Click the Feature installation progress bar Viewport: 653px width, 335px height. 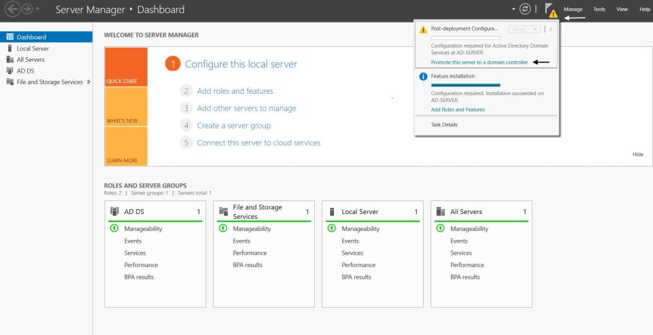(x=465, y=85)
